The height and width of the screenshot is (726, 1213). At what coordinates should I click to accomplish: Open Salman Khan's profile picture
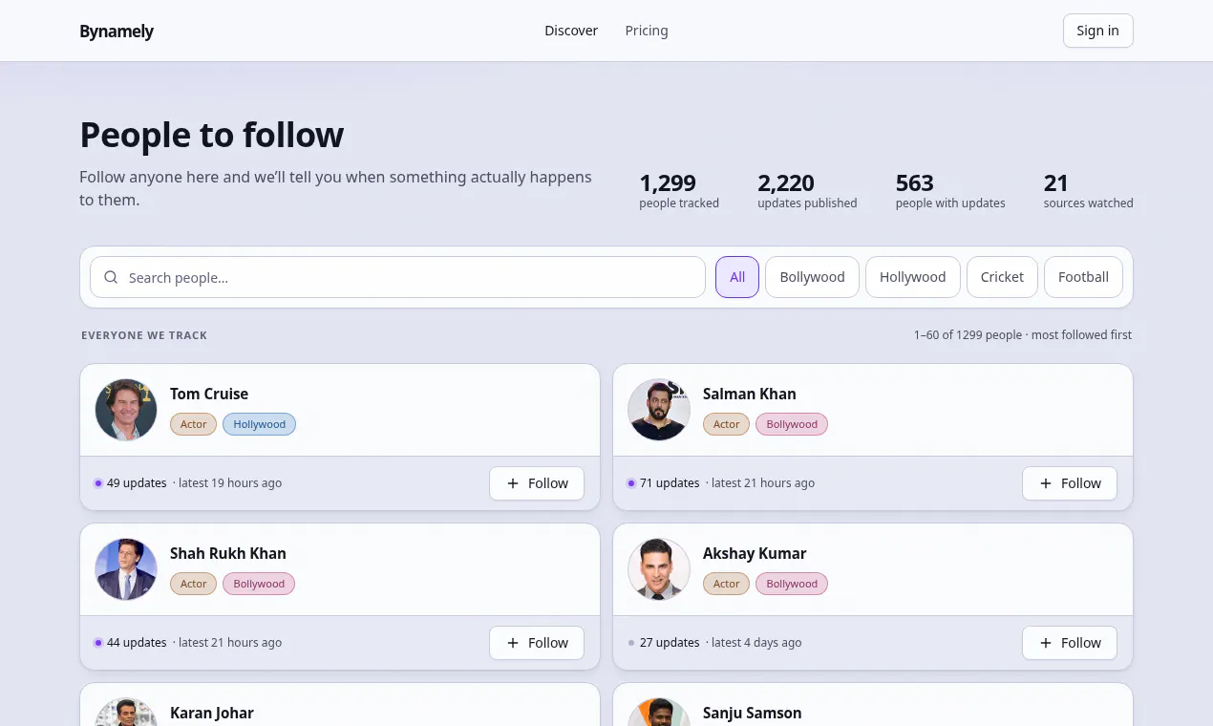[659, 410]
